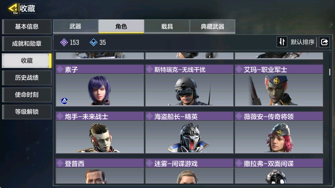Switch to the 武器 tab
335x188 pixels.
point(76,26)
